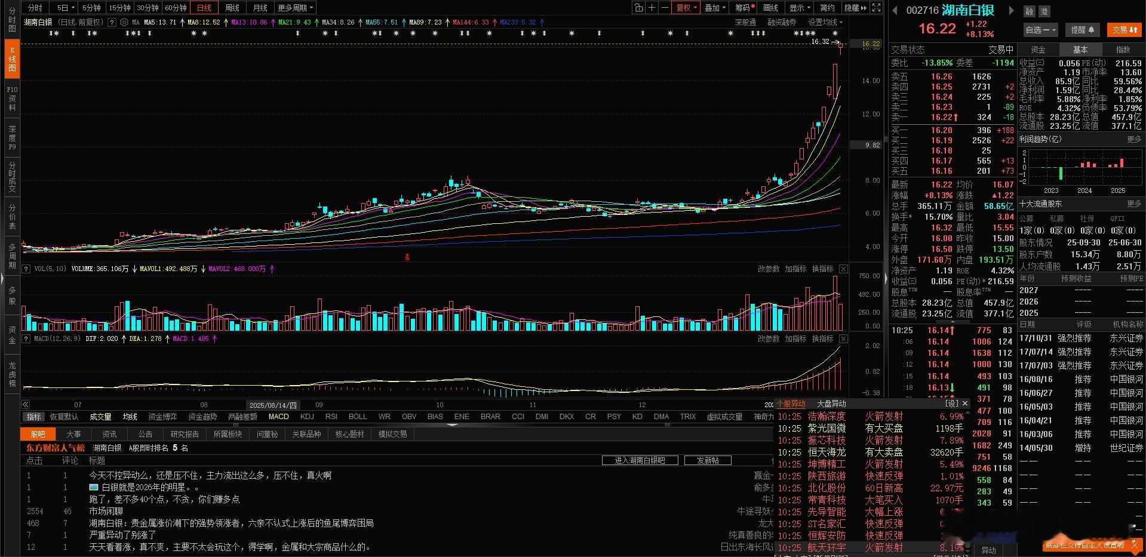Open F10资料 in left sidebar

(12, 99)
